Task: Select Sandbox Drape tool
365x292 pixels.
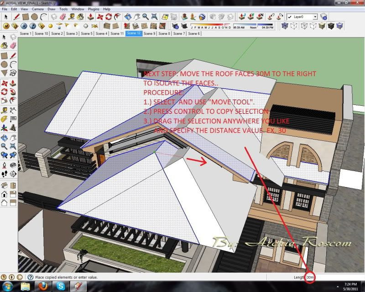Action: (144, 26)
